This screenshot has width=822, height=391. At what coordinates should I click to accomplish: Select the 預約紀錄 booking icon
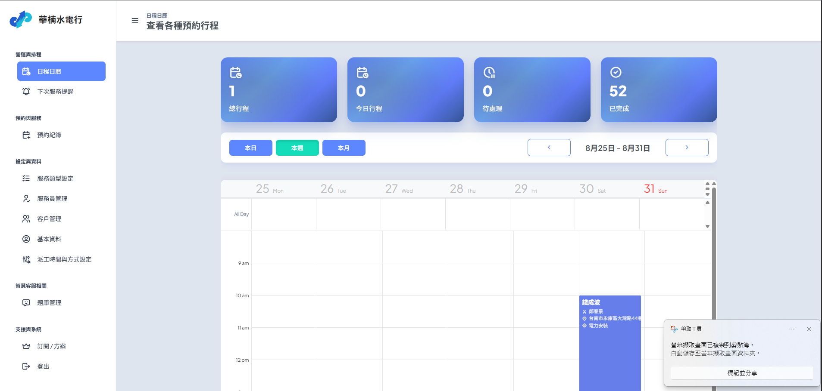click(x=26, y=135)
